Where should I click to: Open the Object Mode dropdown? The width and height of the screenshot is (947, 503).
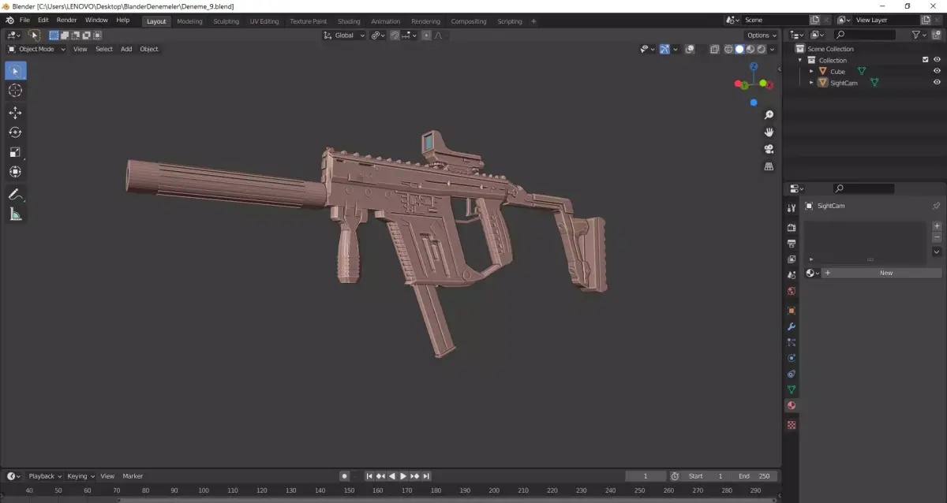(36, 49)
